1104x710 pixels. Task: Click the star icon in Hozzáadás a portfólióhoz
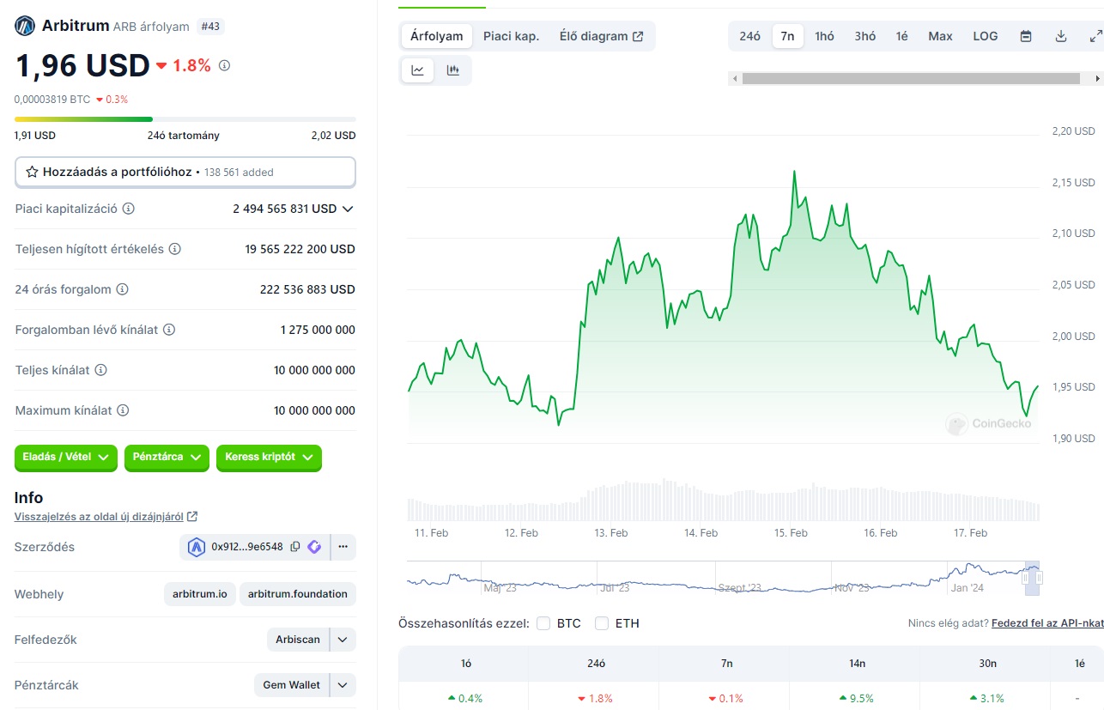[32, 172]
